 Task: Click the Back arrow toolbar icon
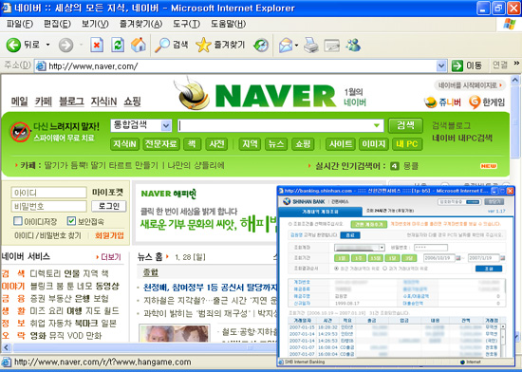point(13,45)
